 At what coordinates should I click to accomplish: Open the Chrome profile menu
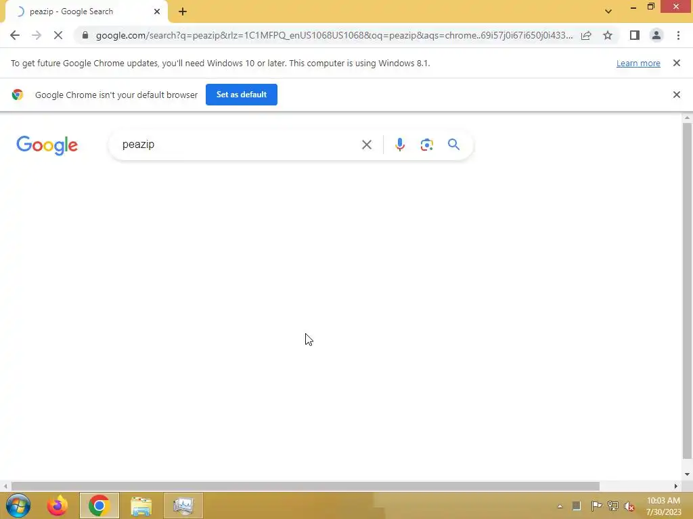click(x=656, y=35)
